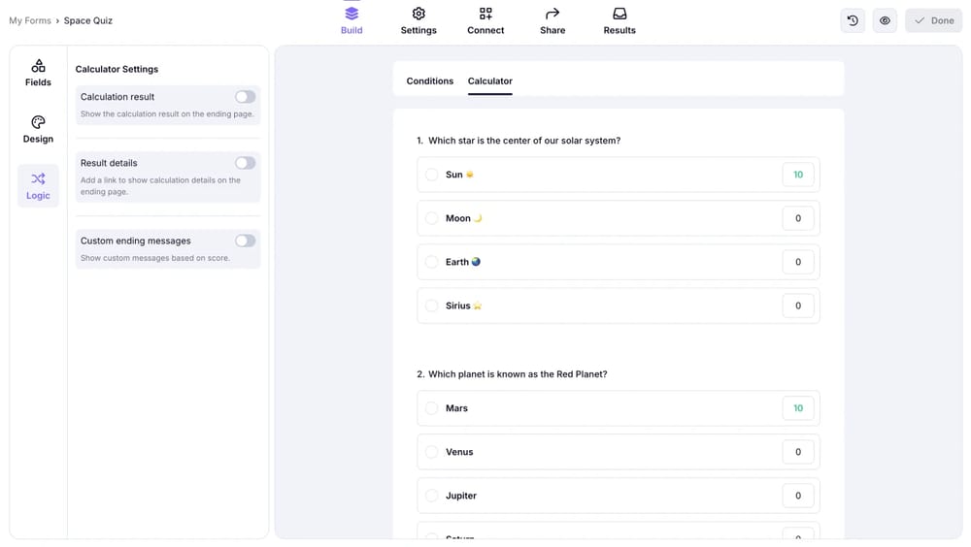
Task: Click the Space Quiz breadcrumb
Action: tap(88, 20)
